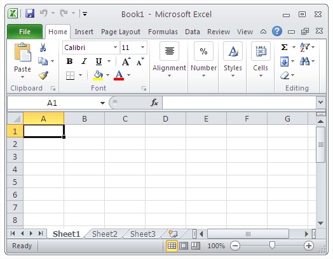Image resolution: width=333 pixels, height=259 pixels.
Task: Click the Insert Worksheet tab icon
Action: point(172,234)
